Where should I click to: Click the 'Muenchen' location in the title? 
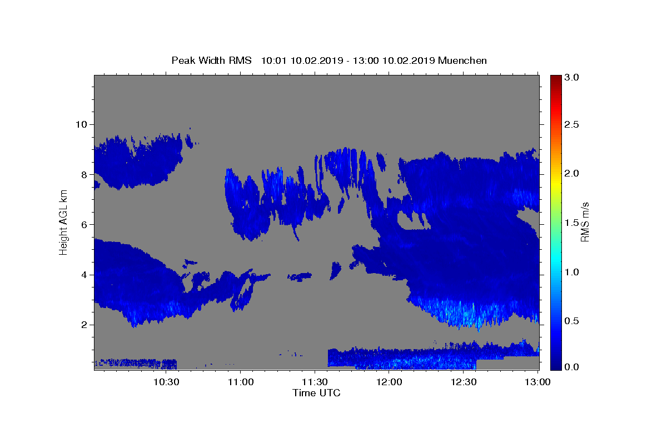(x=462, y=60)
